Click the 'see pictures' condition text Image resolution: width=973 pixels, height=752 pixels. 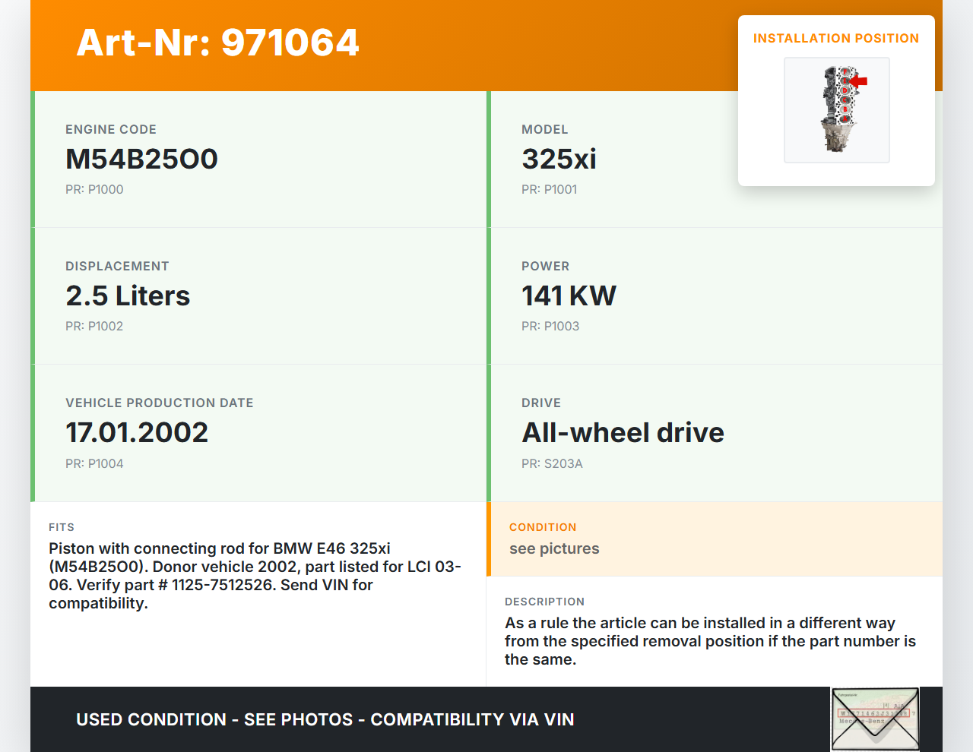tap(554, 548)
